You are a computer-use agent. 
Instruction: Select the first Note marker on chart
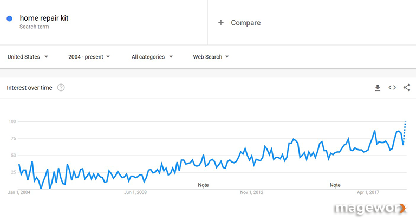tap(203, 185)
